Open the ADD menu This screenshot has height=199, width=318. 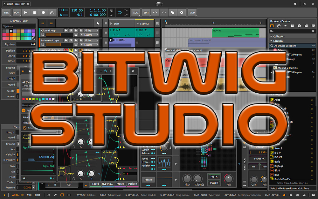coord(135,13)
